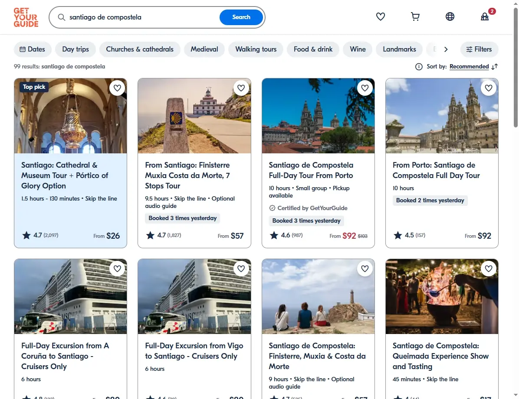Click the cathedral plaza photo in Porto tour

point(442,116)
